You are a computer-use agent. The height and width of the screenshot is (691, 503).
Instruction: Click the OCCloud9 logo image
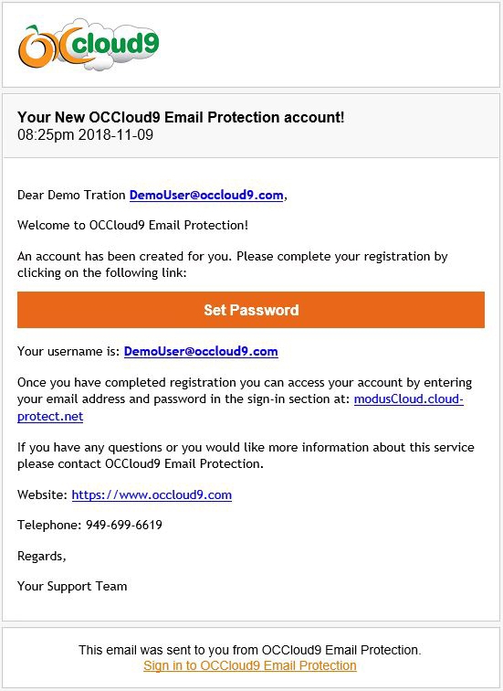[89, 45]
